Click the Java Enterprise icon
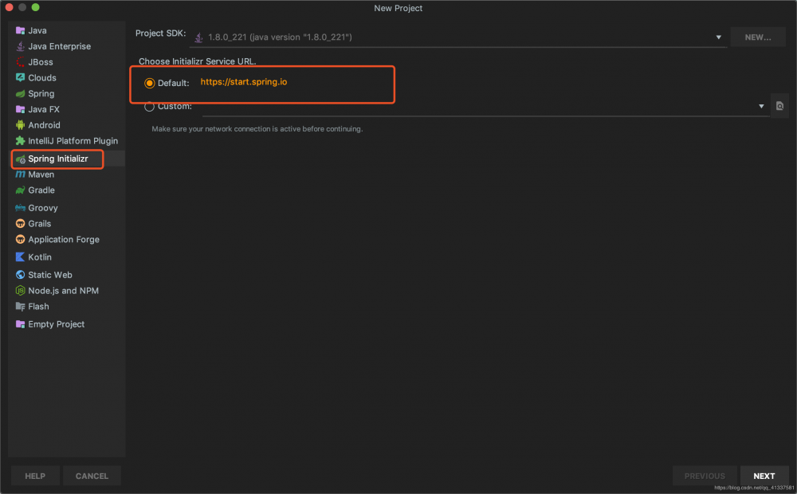The image size is (797, 494). tap(21, 46)
